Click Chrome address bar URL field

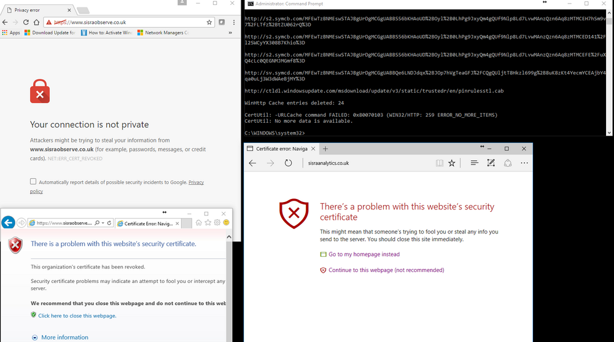coord(129,22)
